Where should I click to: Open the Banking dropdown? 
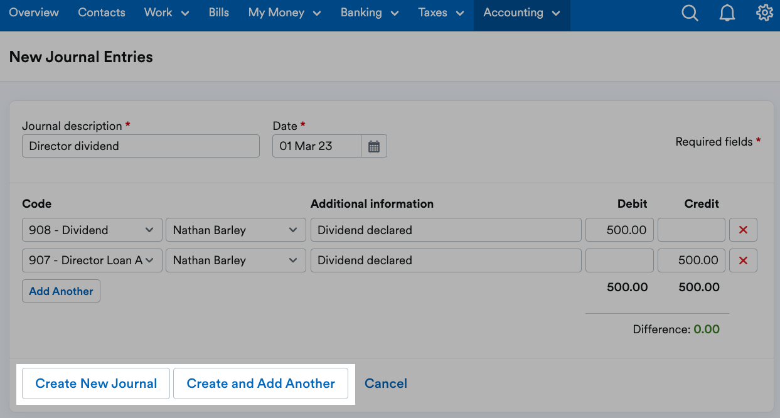pyautogui.click(x=369, y=13)
